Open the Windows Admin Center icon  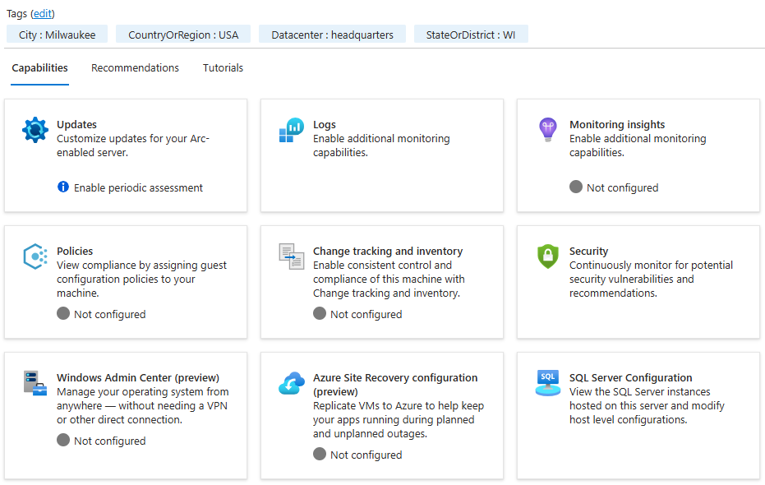pos(35,383)
